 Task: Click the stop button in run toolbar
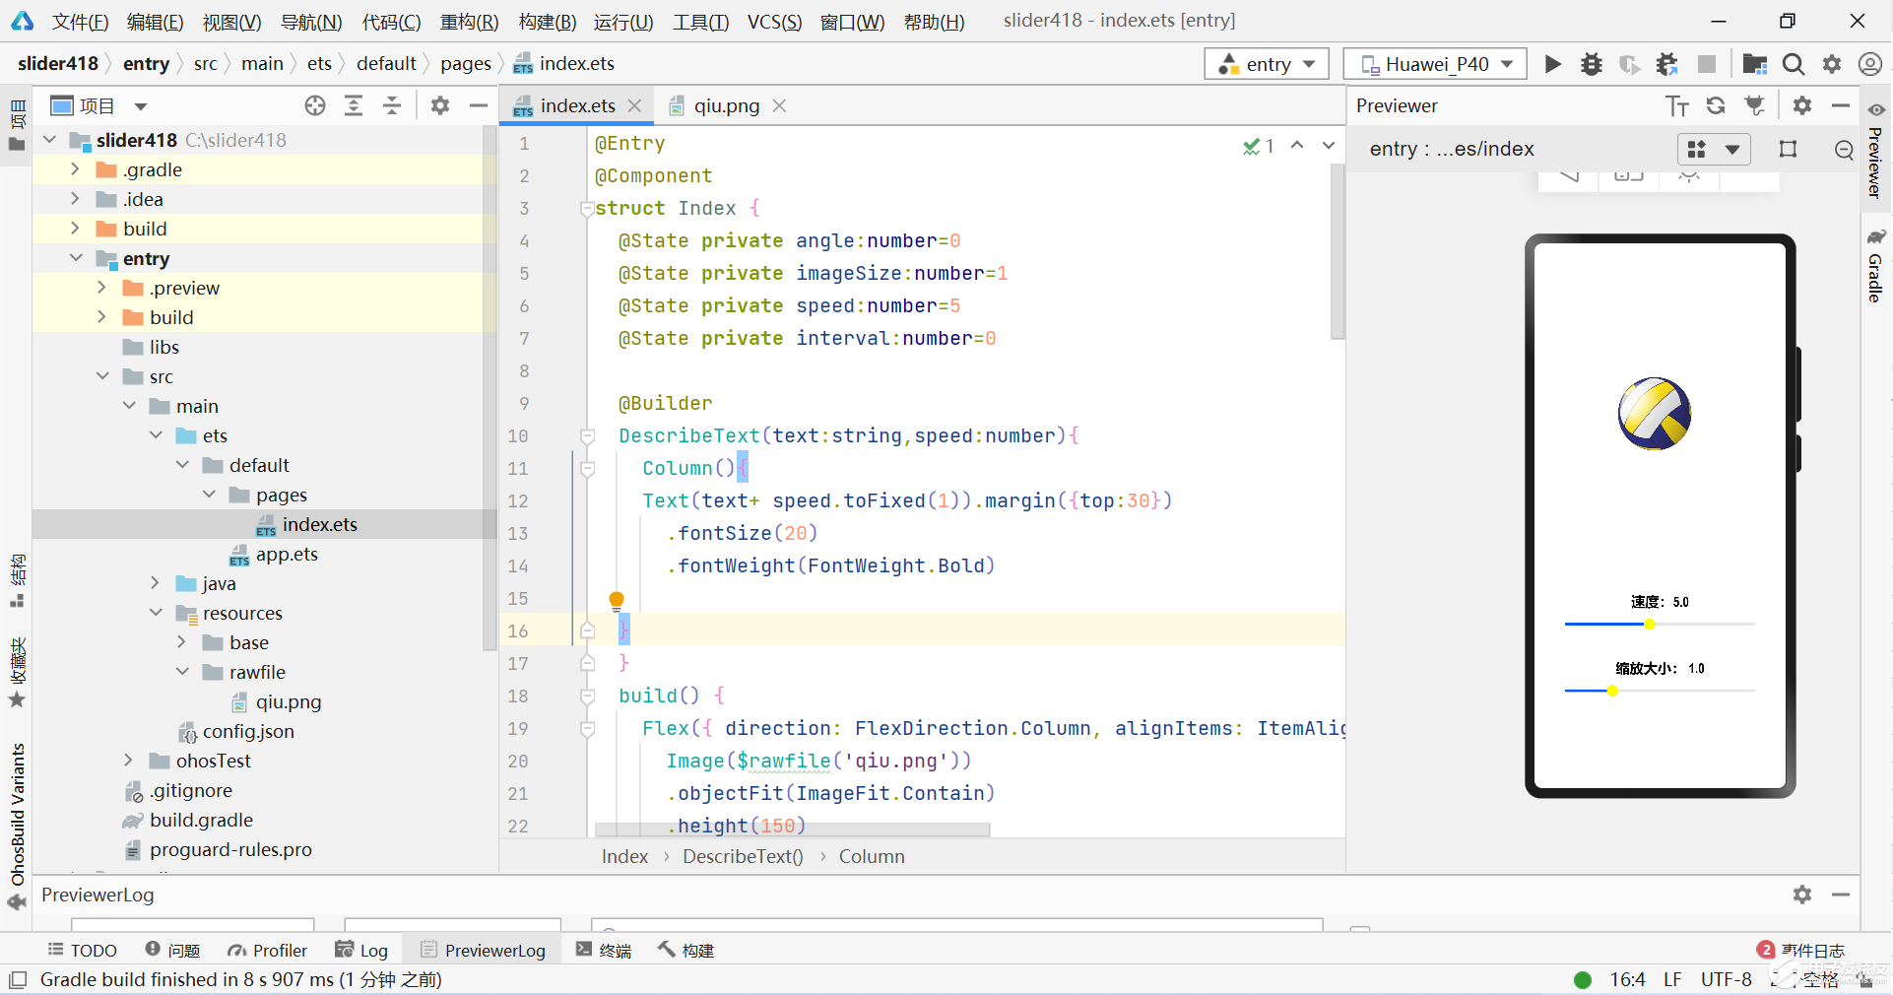point(1707,64)
